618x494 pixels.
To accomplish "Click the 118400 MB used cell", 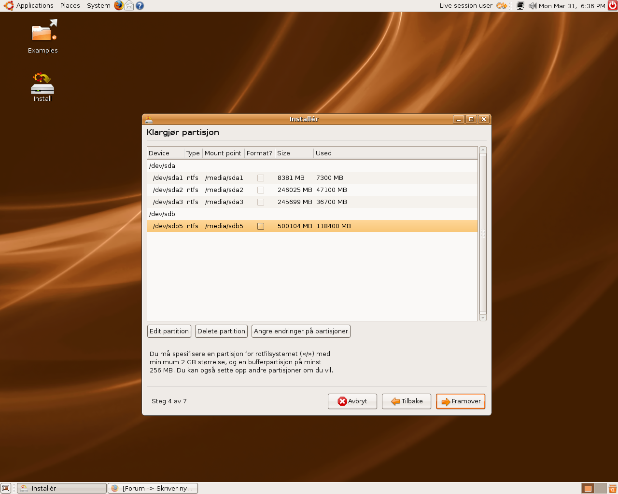I will (333, 226).
